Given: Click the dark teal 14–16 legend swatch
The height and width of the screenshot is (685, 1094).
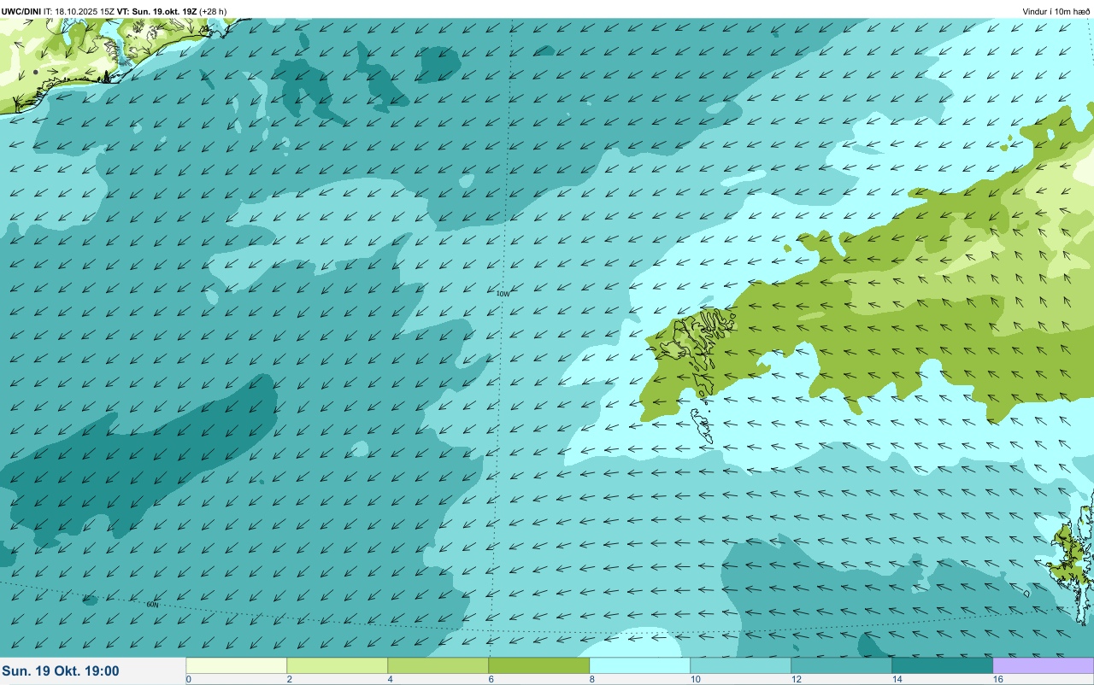Looking at the screenshot, I should [943, 665].
